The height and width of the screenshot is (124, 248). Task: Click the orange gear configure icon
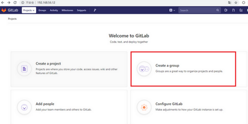[144, 107]
